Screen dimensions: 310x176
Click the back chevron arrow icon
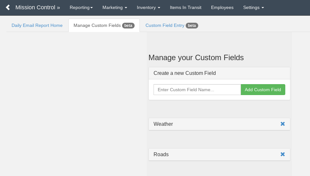(8, 7)
